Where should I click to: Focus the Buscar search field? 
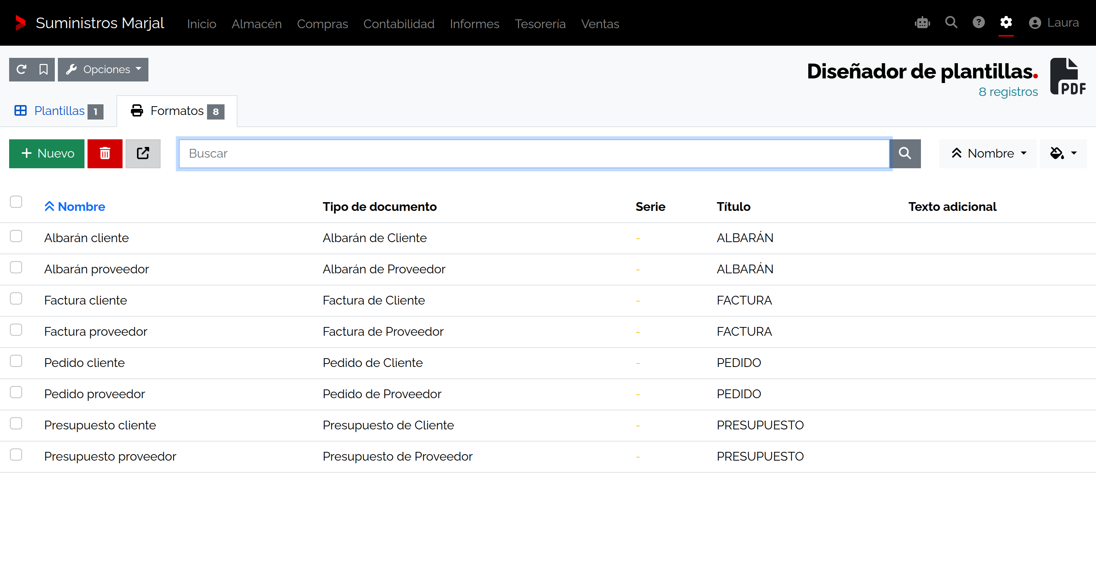coord(534,154)
